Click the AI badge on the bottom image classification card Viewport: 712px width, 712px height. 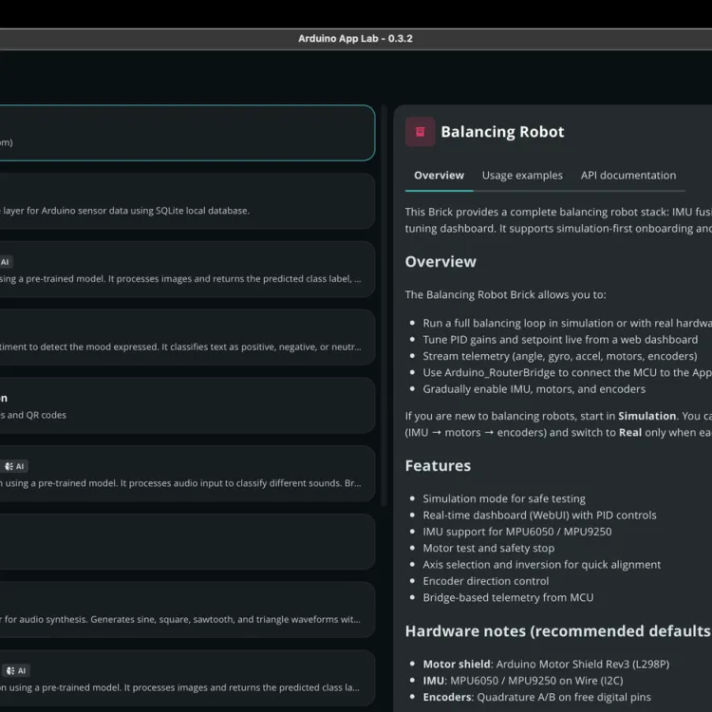click(16, 670)
